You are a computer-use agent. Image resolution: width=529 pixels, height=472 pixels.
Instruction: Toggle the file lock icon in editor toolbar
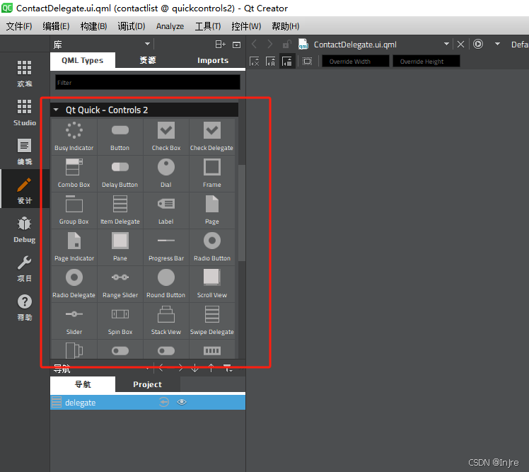pyautogui.click(x=286, y=45)
